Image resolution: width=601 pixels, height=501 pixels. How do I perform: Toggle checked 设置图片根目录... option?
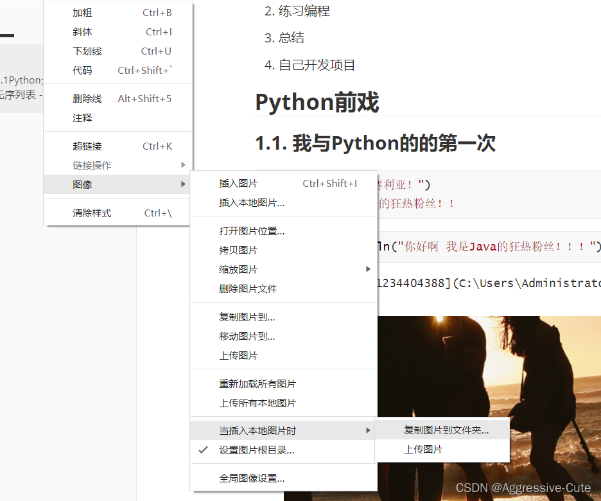pos(284,450)
